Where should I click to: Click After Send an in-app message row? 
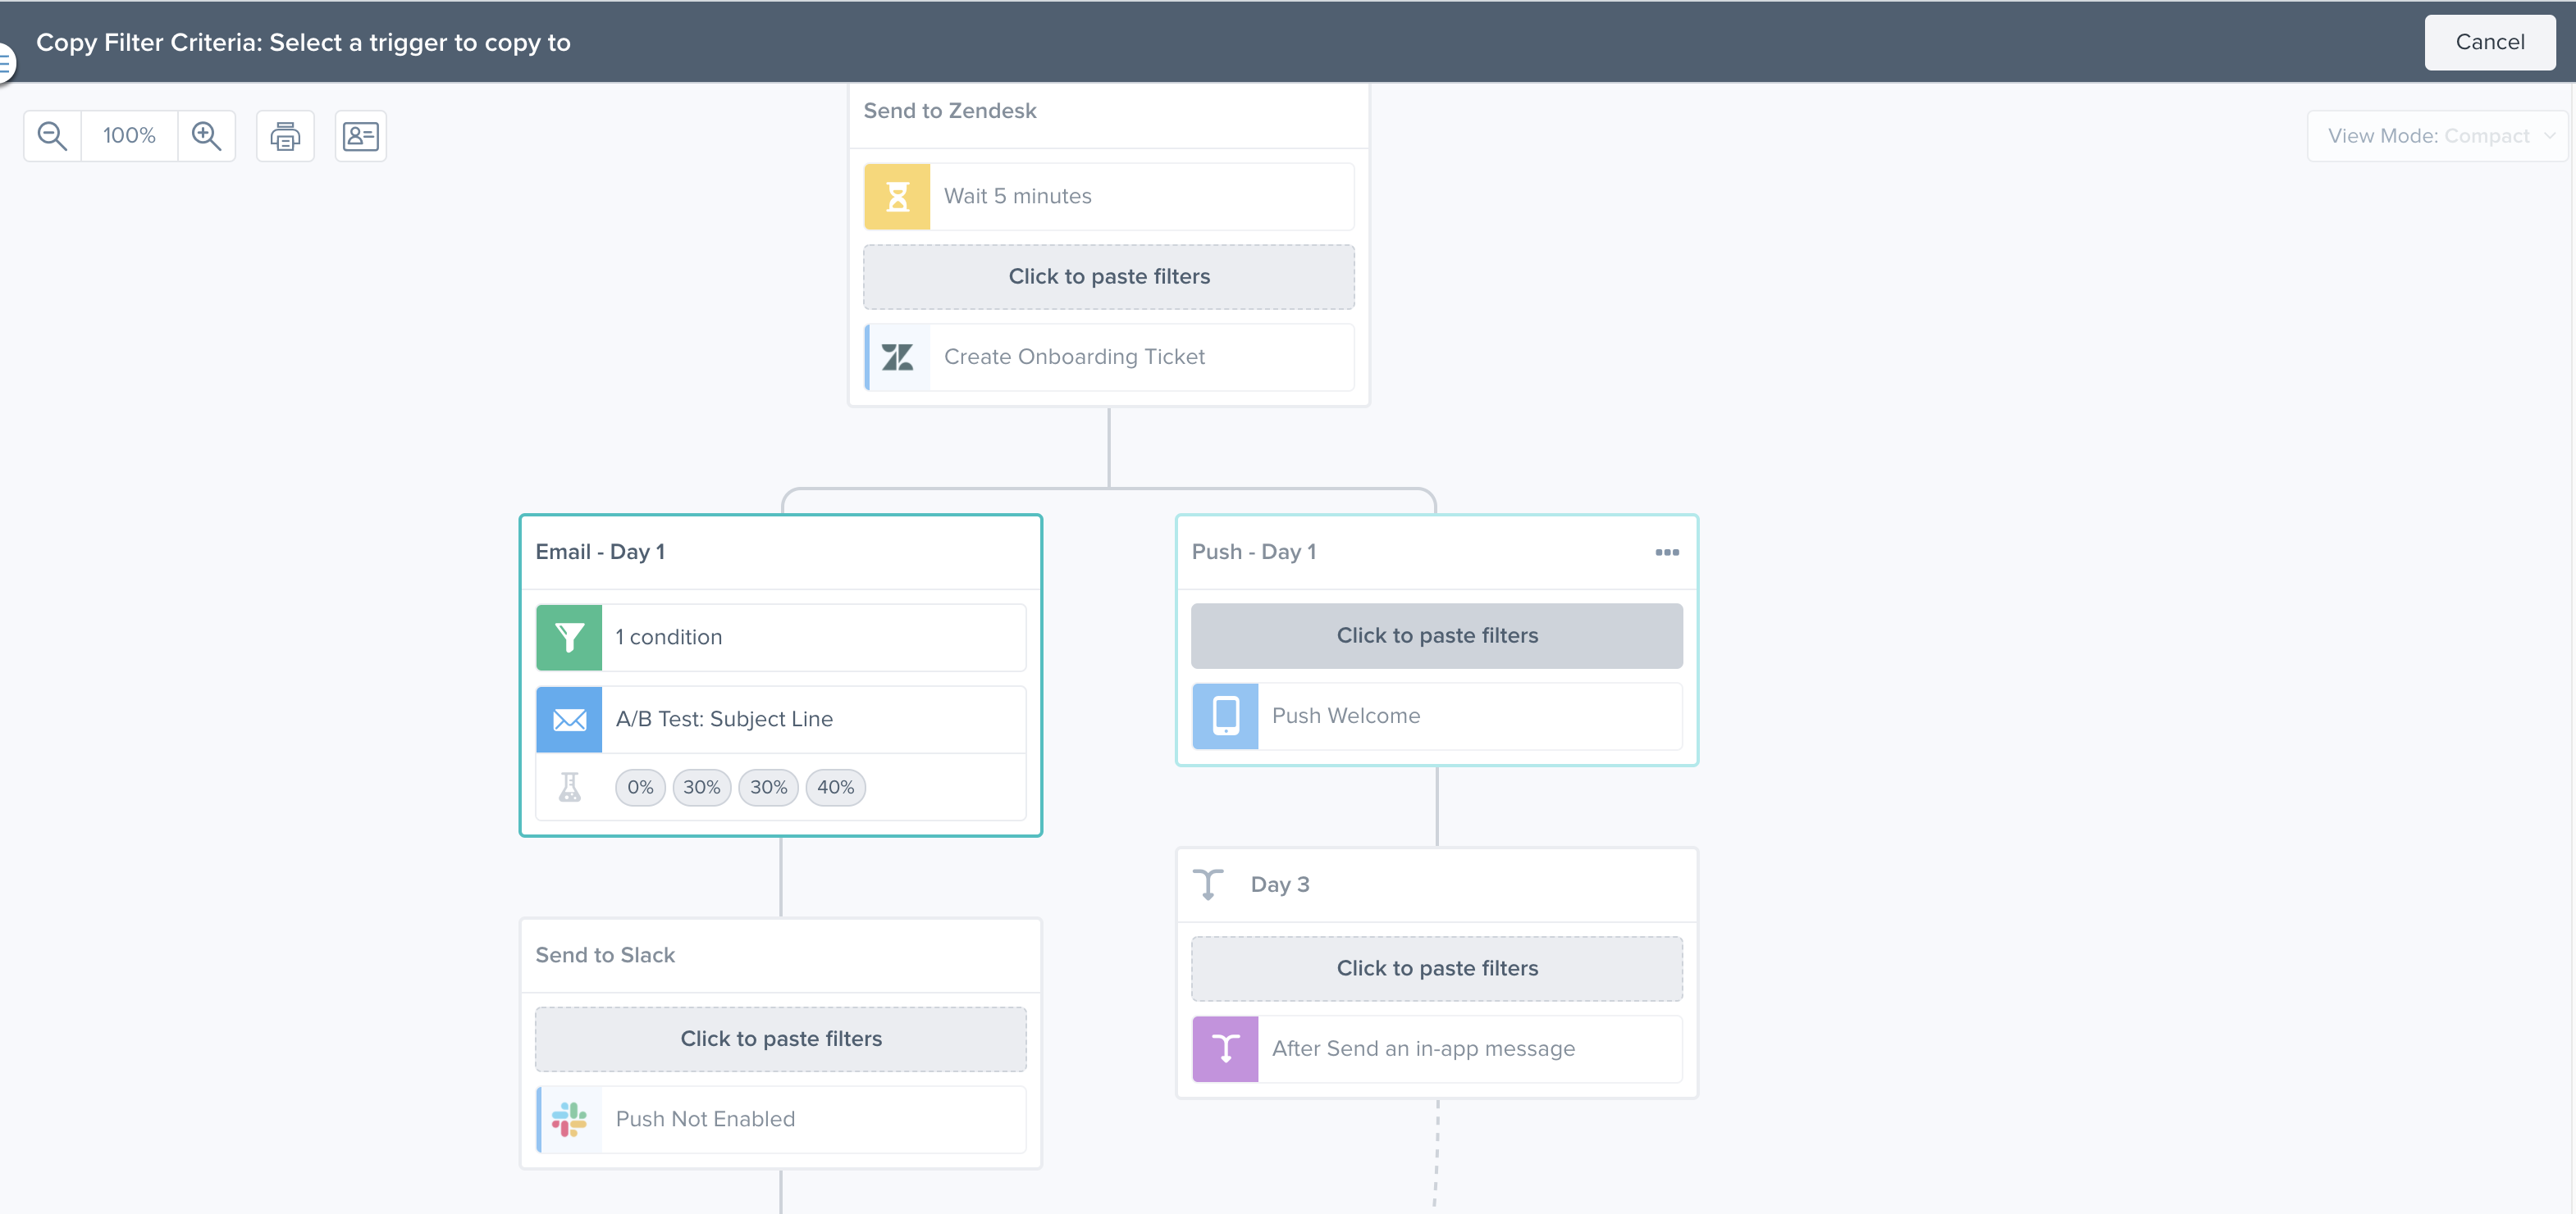(1437, 1049)
